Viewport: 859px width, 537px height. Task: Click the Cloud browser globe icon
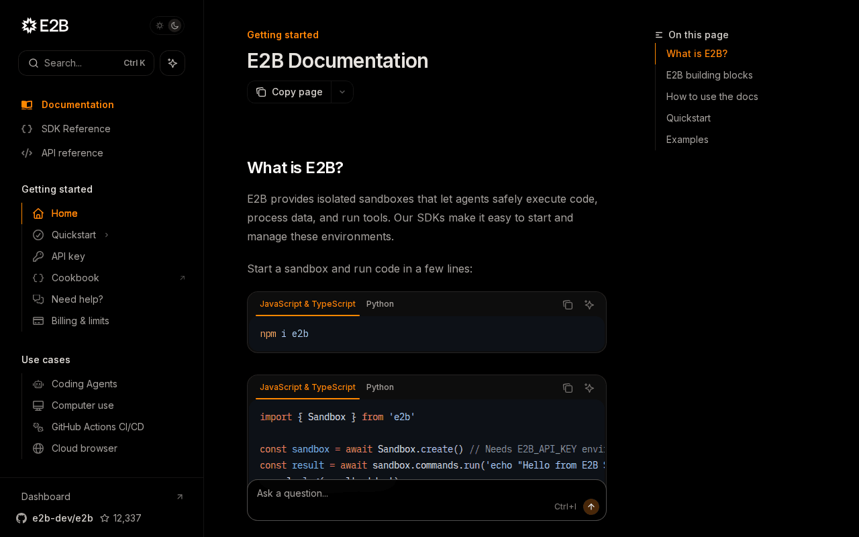[38, 448]
